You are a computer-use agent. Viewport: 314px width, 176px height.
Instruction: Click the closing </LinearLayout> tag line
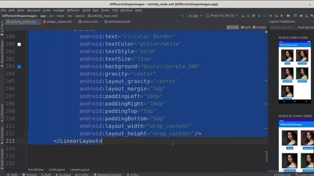(x=78, y=141)
